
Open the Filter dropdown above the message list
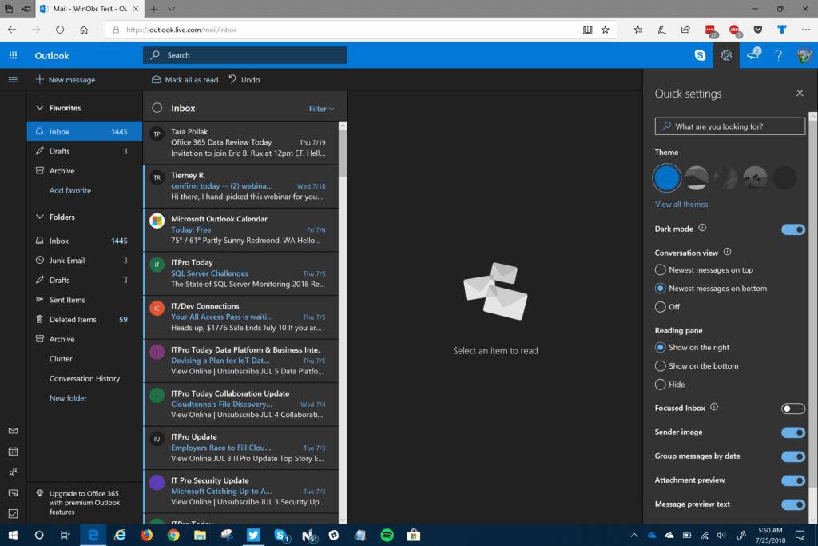pos(319,108)
